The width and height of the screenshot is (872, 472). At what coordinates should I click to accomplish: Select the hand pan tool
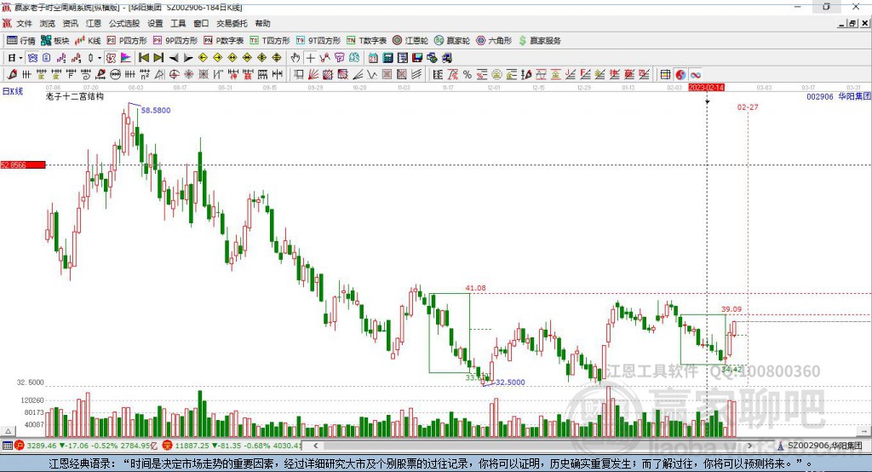[295, 58]
